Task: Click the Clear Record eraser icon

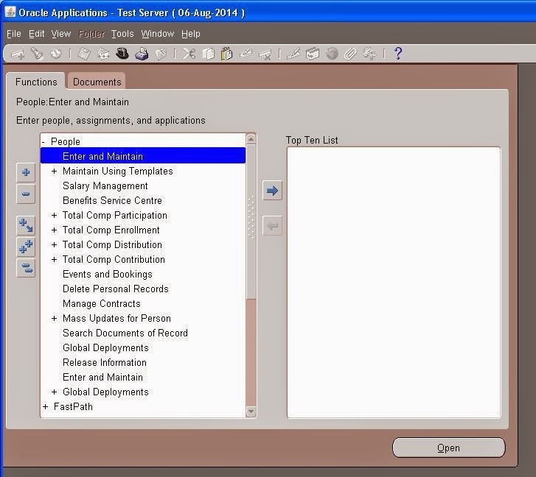Action: [x=246, y=54]
